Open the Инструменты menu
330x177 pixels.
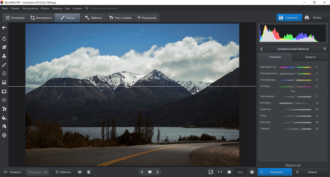30,8
